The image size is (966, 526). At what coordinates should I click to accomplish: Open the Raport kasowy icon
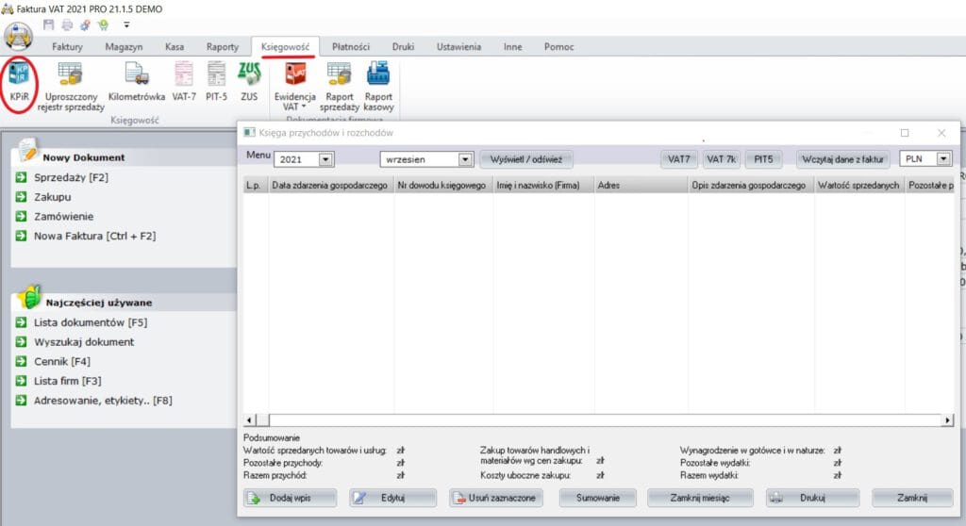pyautogui.click(x=378, y=83)
